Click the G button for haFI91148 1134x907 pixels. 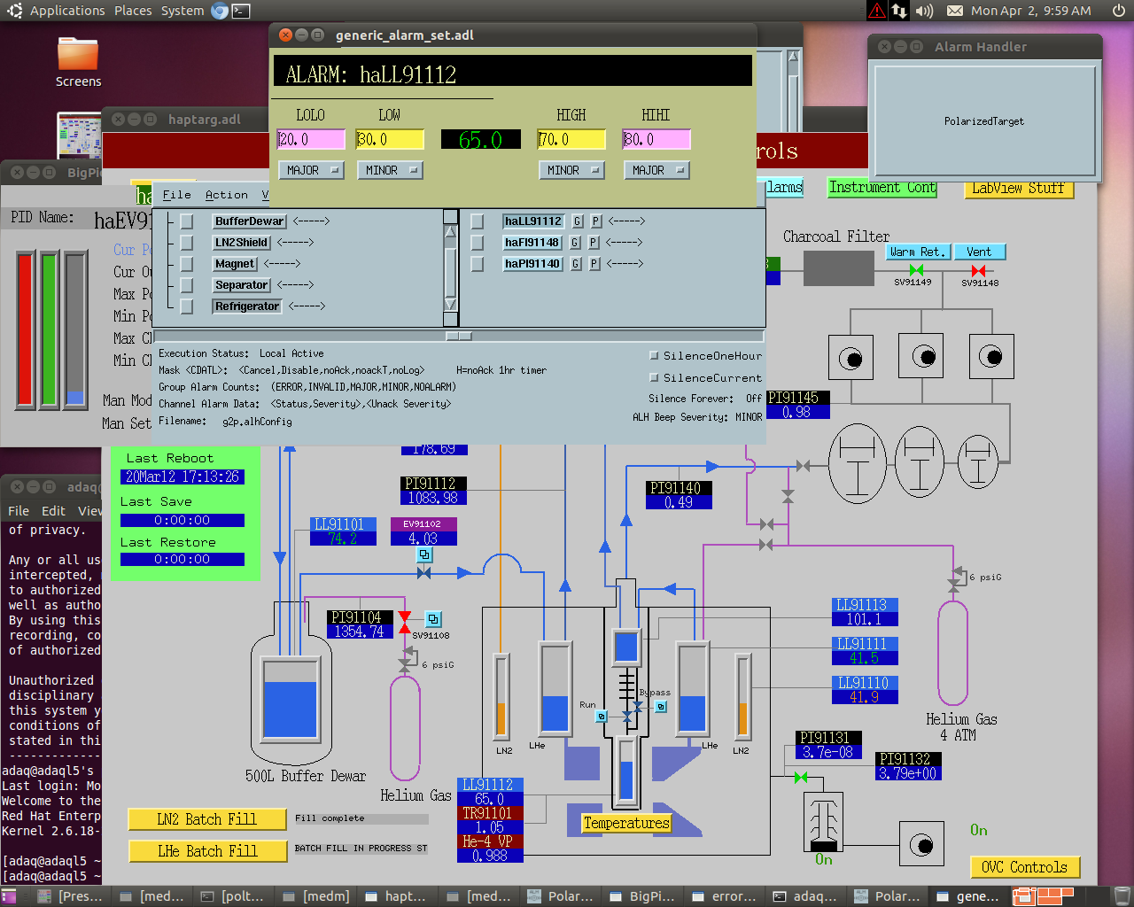click(x=576, y=243)
